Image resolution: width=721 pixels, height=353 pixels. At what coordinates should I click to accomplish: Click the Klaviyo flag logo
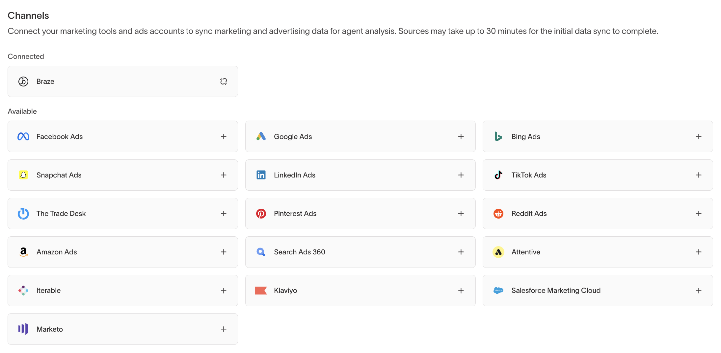(261, 291)
